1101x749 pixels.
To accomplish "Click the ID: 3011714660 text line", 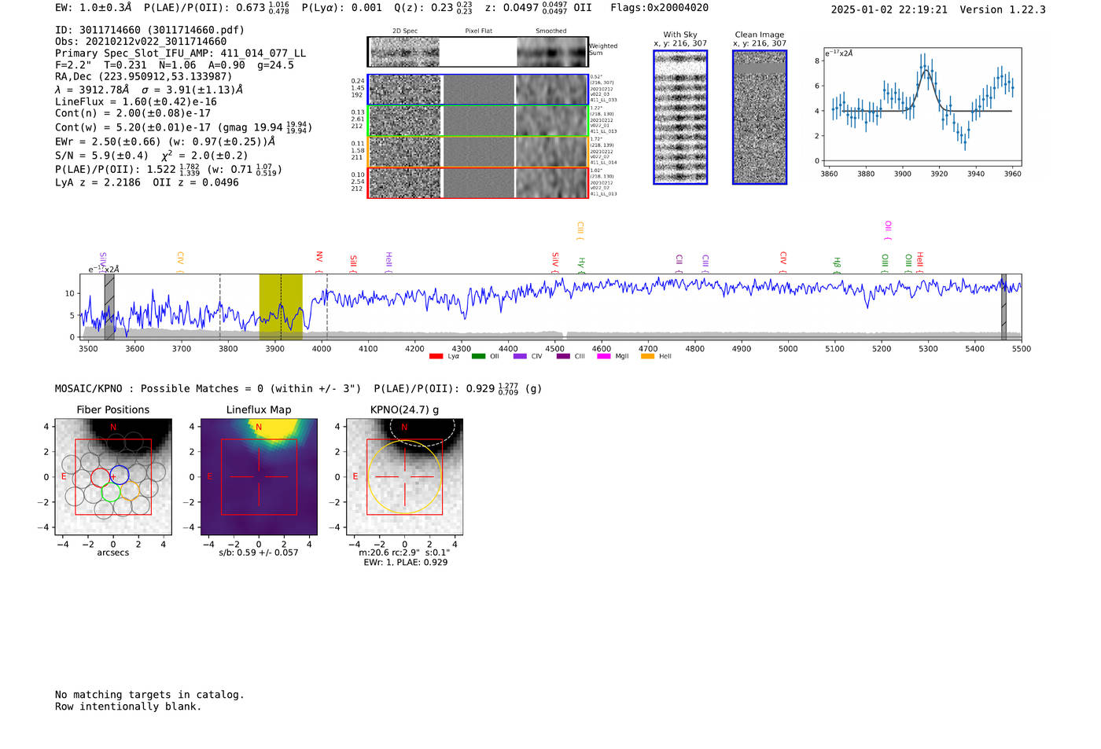I will click(x=149, y=30).
